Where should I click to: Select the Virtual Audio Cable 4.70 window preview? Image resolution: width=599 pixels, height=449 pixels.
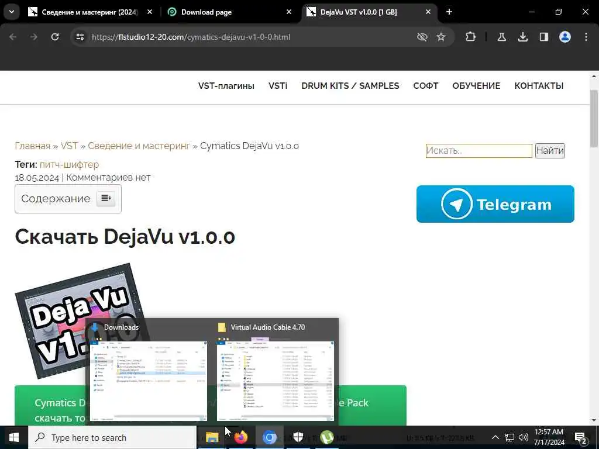[275, 381]
